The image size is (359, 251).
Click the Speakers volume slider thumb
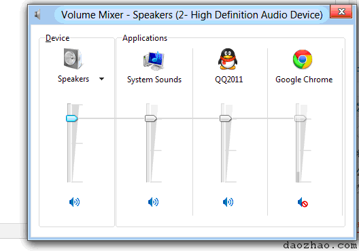click(72, 118)
